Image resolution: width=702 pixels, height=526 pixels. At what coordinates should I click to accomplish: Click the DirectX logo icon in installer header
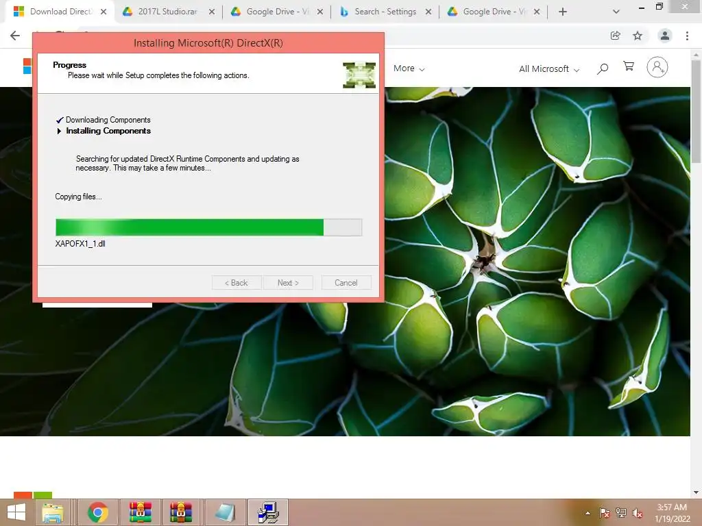[359, 75]
